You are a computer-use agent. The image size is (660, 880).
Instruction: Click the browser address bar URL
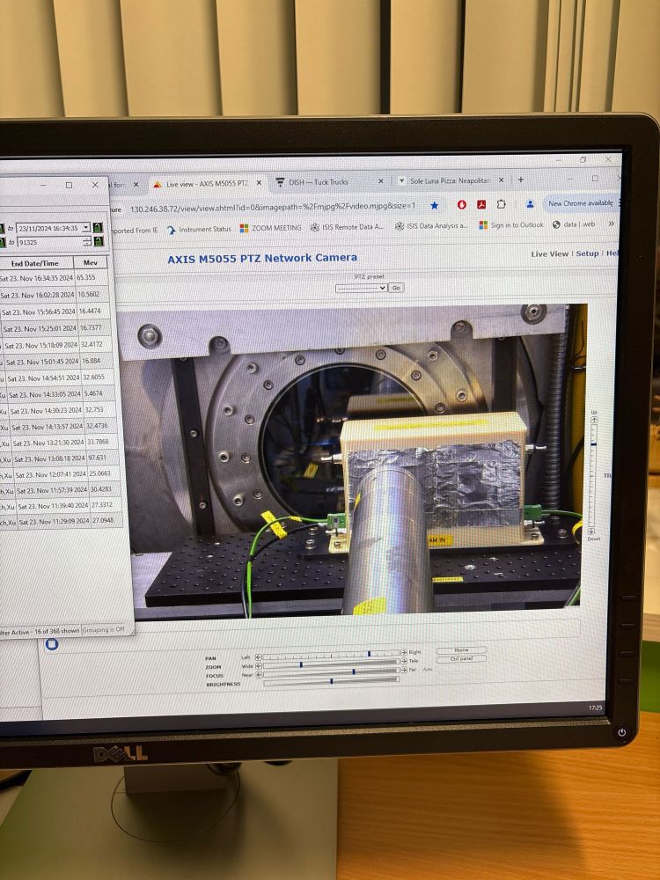pos(273,208)
